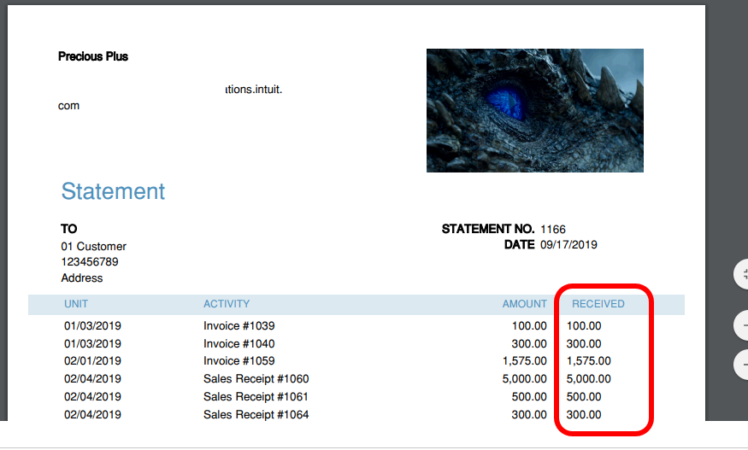Image resolution: width=748 pixels, height=450 pixels.
Task: Click the STATEMENT NO. label
Action: coord(488,229)
